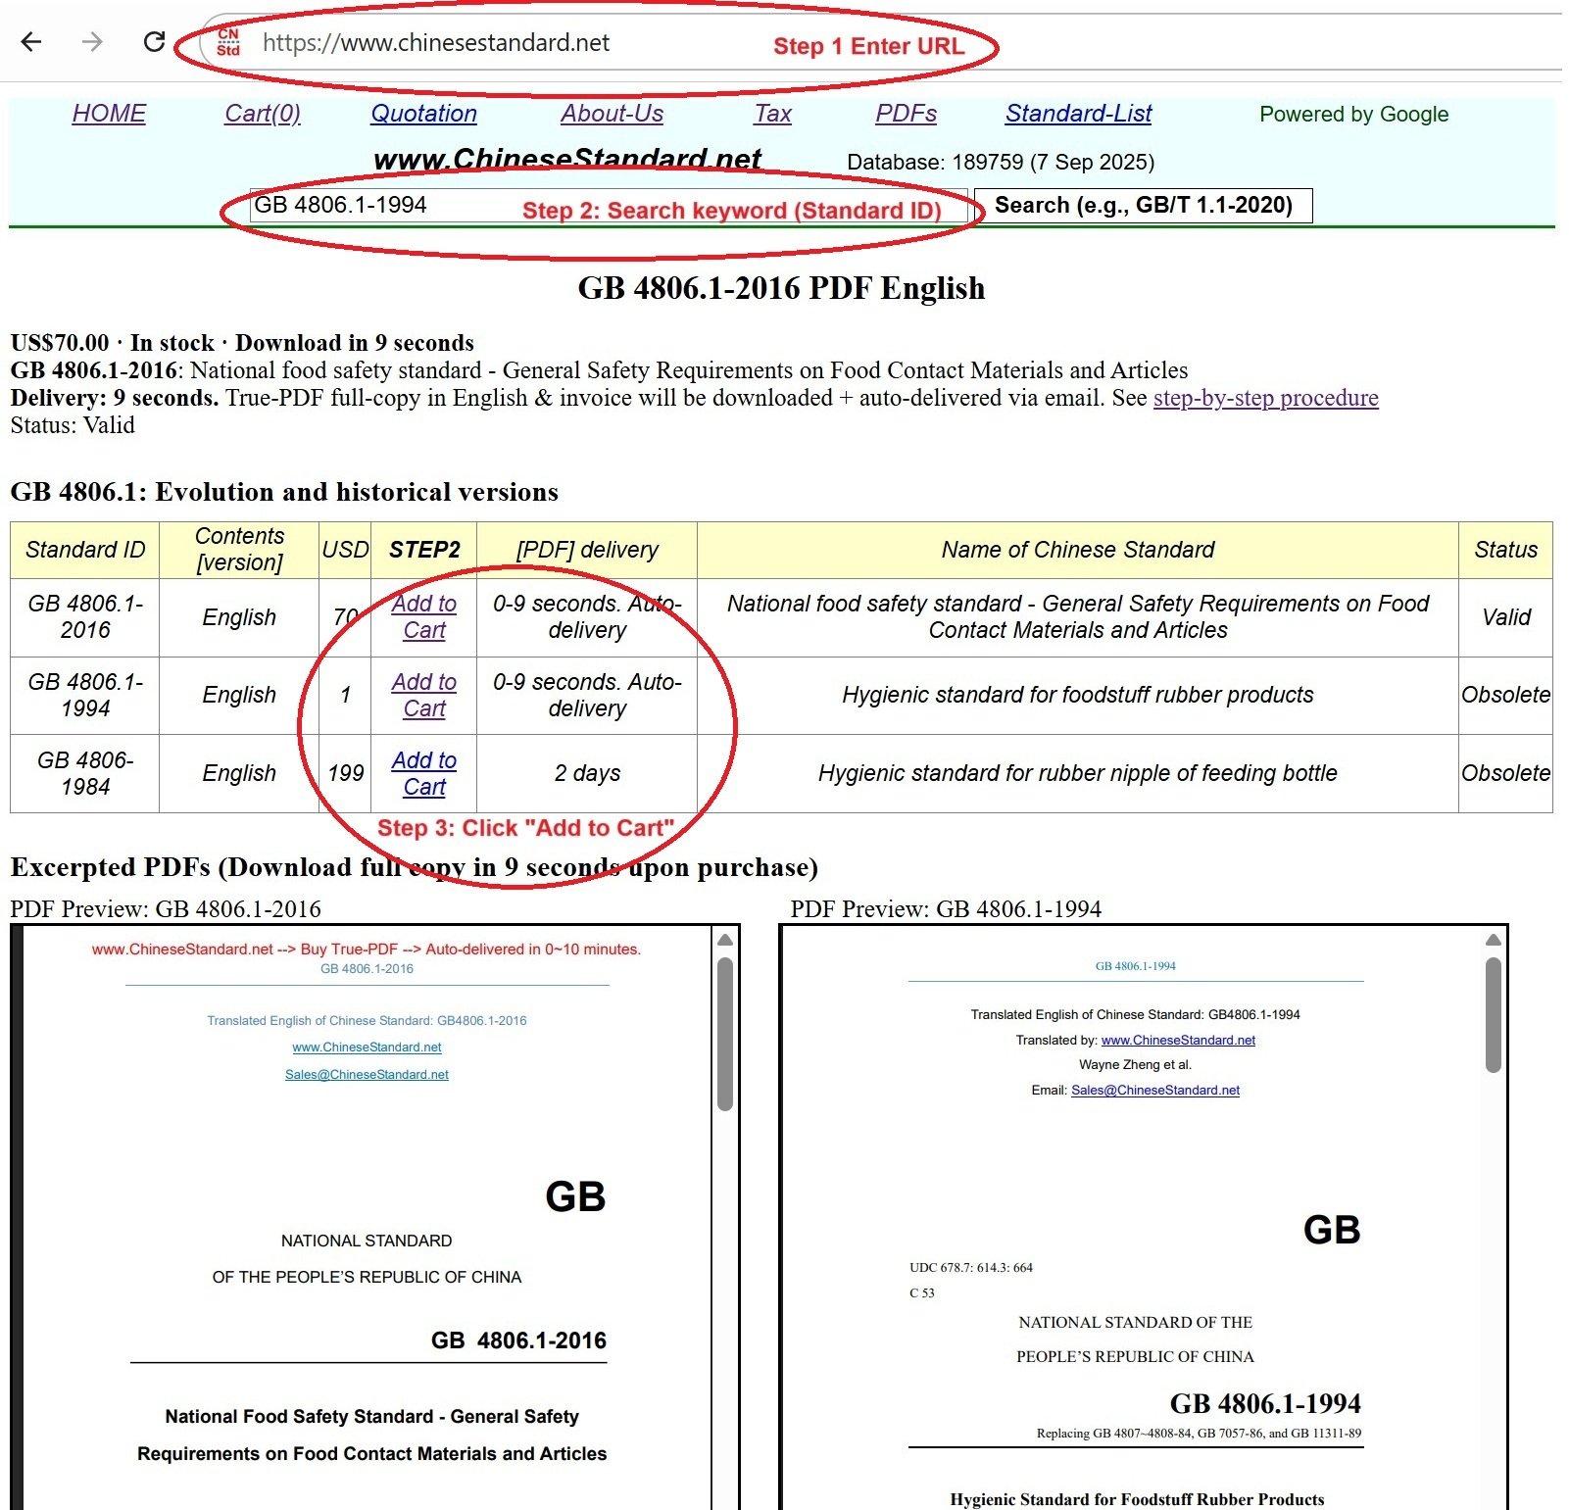Image resolution: width=1569 pixels, height=1510 pixels.
Task: Open the PDFs navigation link
Action: [906, 114]
